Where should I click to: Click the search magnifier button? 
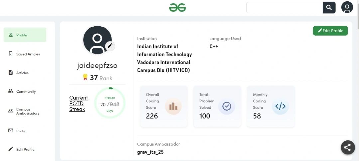click(329, 8)
